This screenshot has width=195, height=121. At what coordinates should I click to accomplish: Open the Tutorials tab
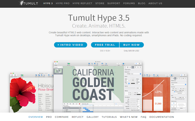point(109,117)
